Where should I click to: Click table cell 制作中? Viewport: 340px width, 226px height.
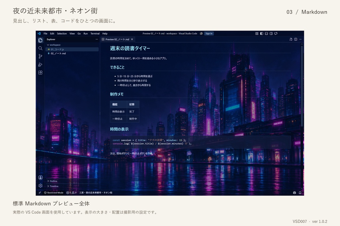[133, 119]
